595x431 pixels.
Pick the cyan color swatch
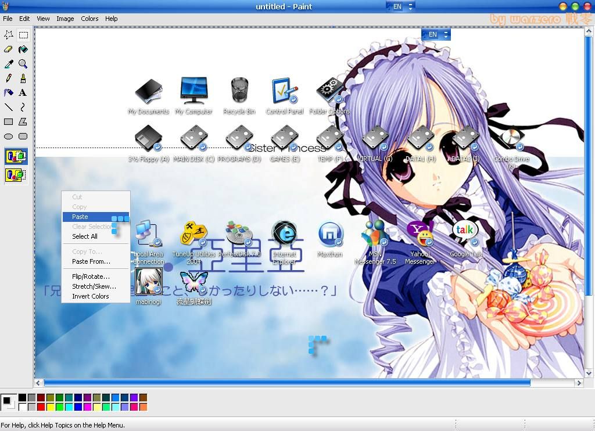(x=69, y=407)
